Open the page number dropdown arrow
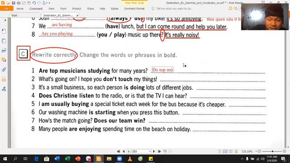Viewport: 290px width, 163px height. 150,151
